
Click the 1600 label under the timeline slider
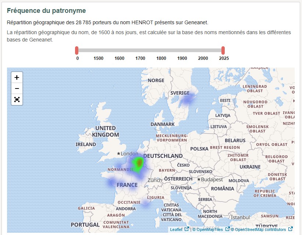[119, 58]
